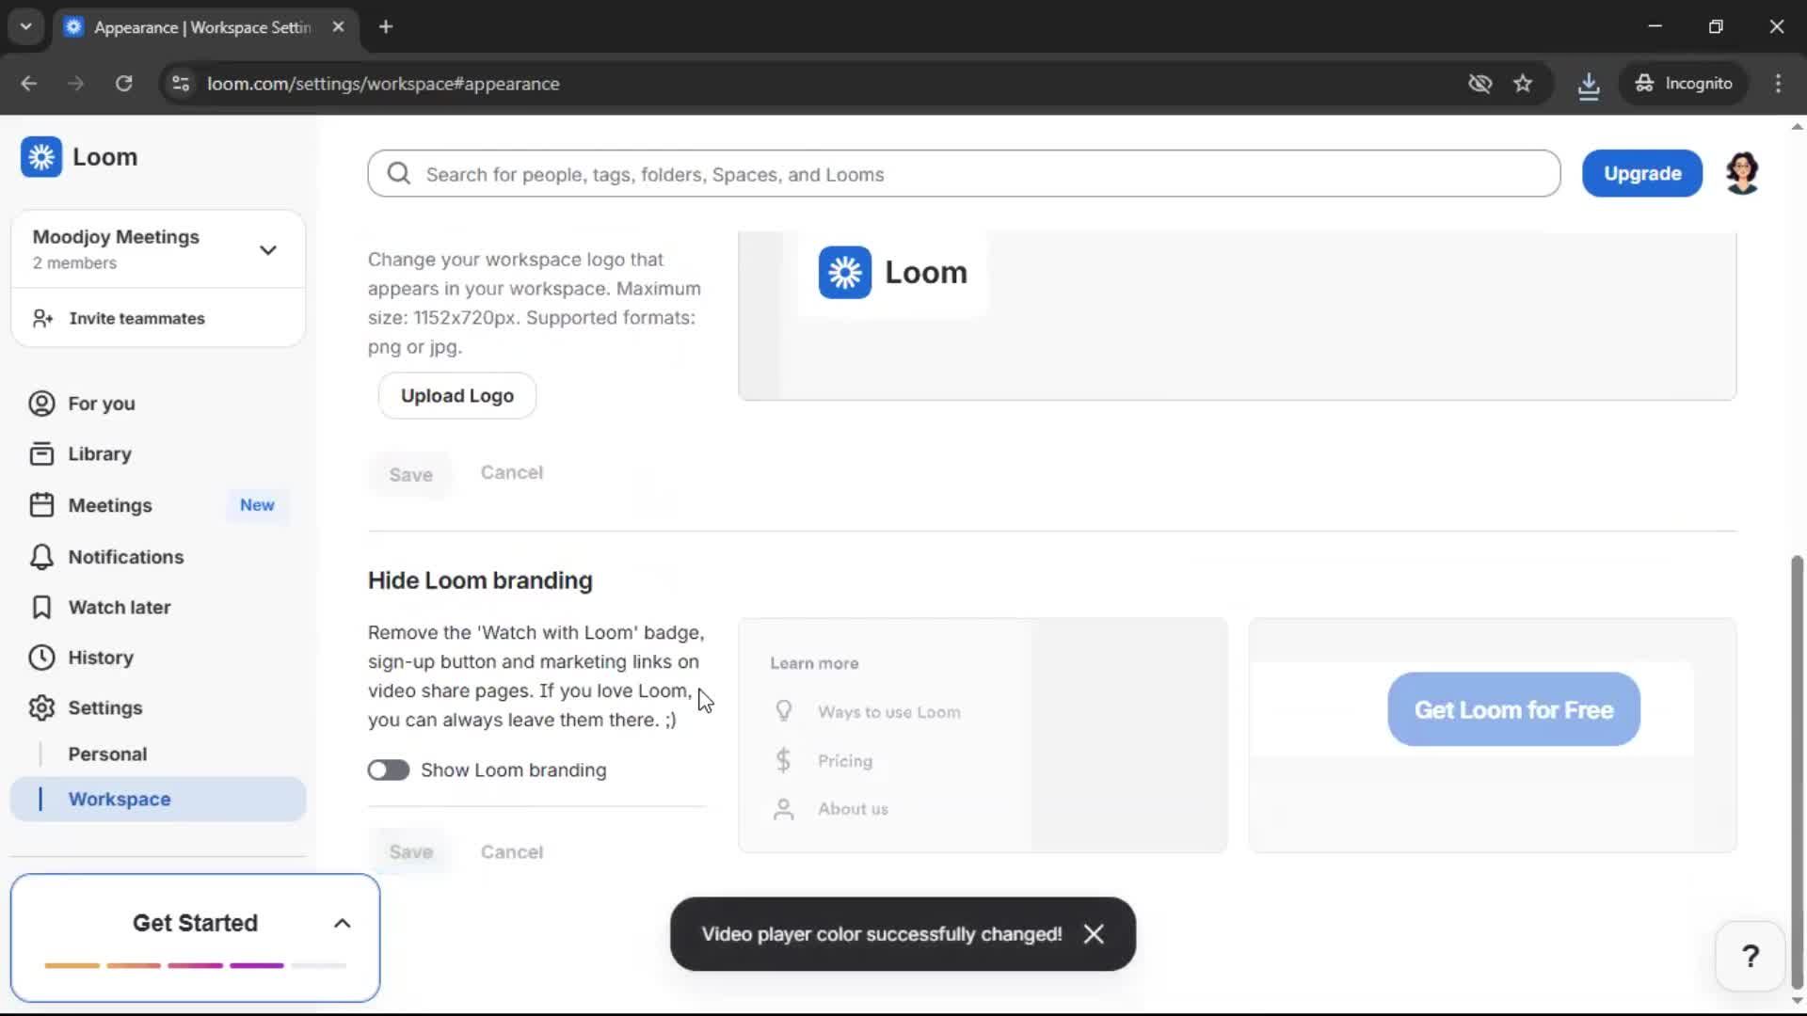Open History via the clock icon
Viewport: 1807px width, 1016px height.
pos(40,657)
